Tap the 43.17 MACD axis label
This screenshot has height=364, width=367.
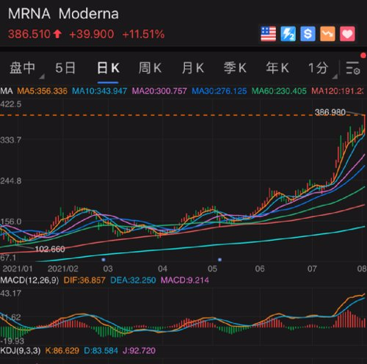(x=11, y=294)
